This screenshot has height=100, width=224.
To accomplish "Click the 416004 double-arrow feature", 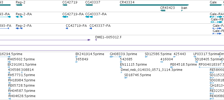I will (162, 62).
